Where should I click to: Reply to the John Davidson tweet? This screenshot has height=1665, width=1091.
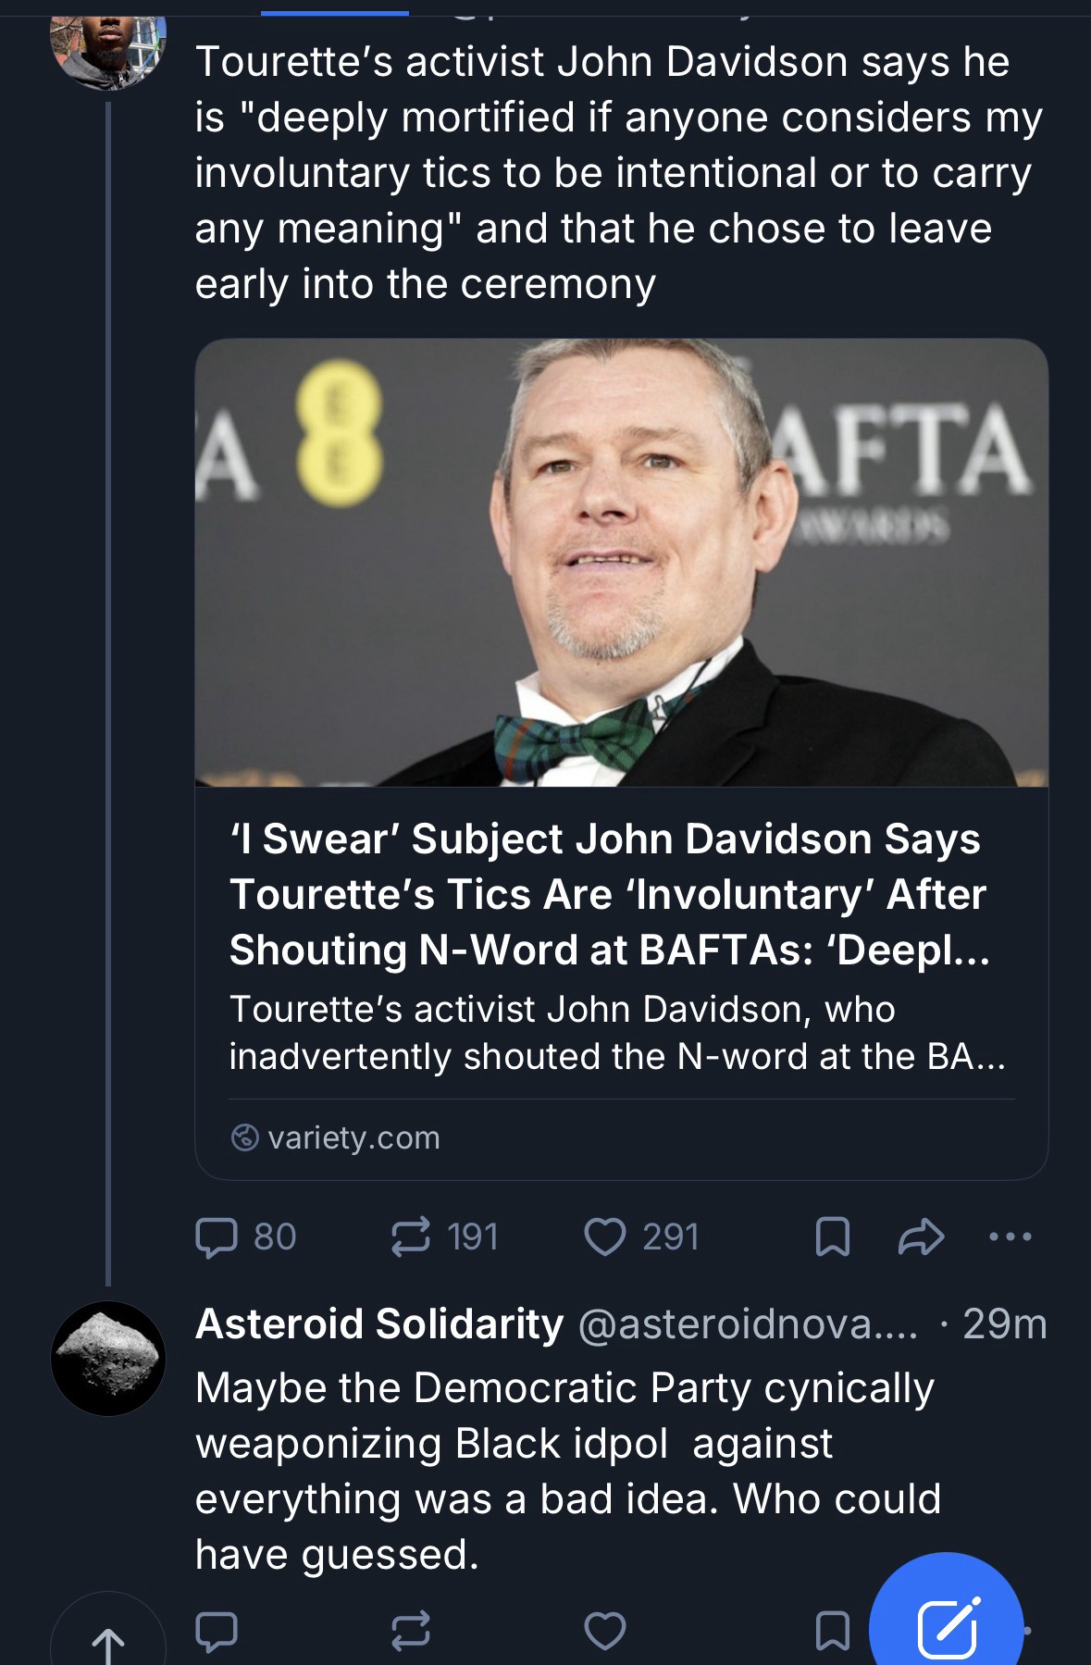217,1237
